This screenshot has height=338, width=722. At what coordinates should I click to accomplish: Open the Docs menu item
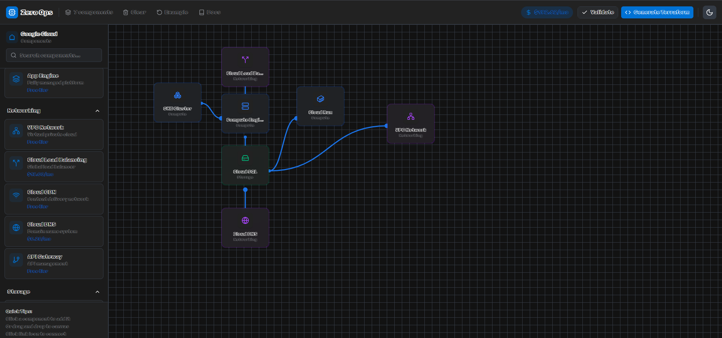(x=210, y=12)
